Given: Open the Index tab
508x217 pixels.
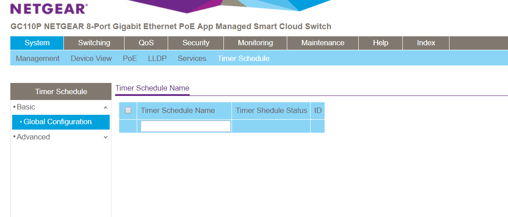Looking at the screenshot, I should [x=426, y=43].
